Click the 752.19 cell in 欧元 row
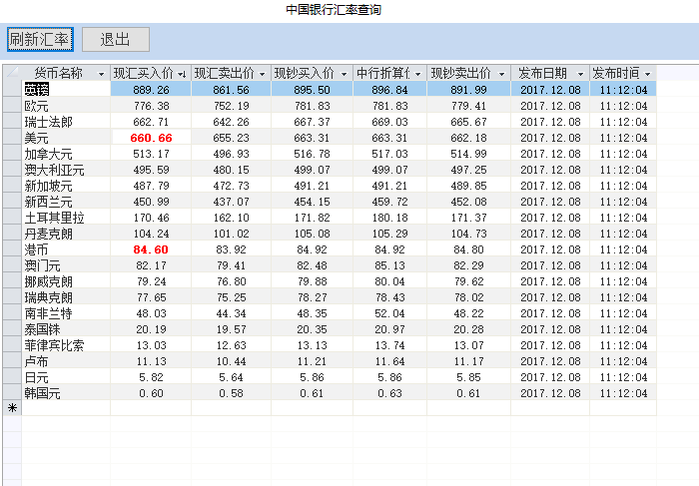 [x=231, y=106]
